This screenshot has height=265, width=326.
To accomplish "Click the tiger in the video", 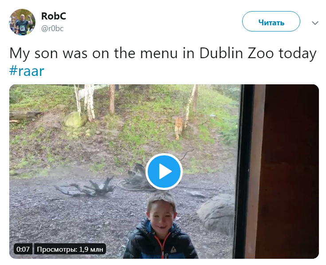I will tap(178, 127).
